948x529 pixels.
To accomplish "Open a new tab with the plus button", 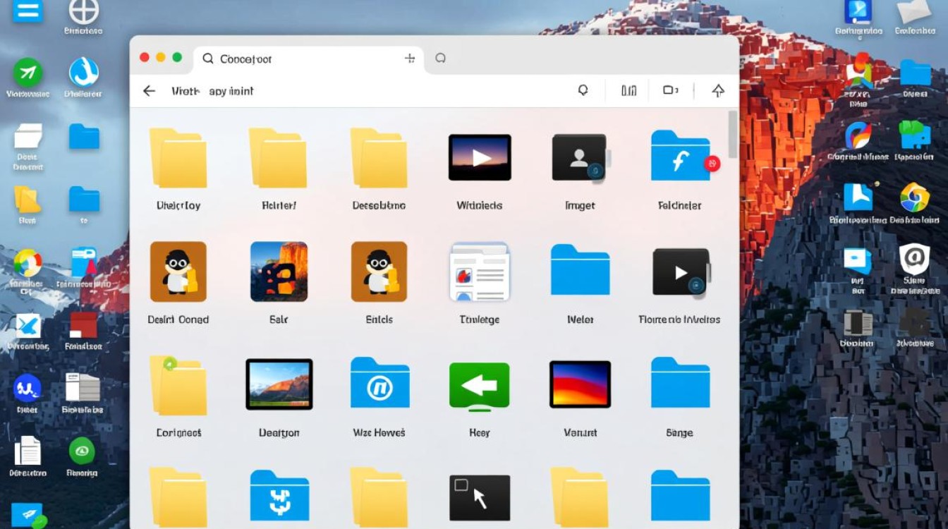I will coord(410,59).
